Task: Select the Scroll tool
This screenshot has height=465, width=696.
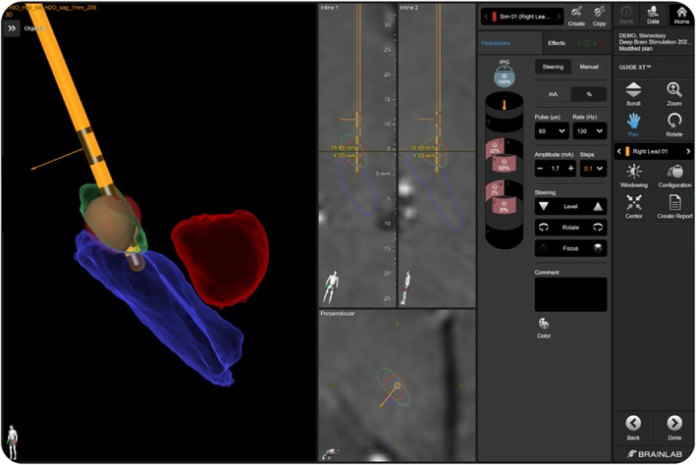Action: click(633, 93)
